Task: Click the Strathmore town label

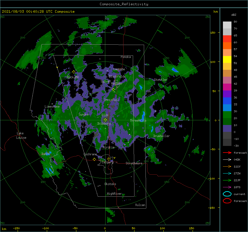Action: 134,163
